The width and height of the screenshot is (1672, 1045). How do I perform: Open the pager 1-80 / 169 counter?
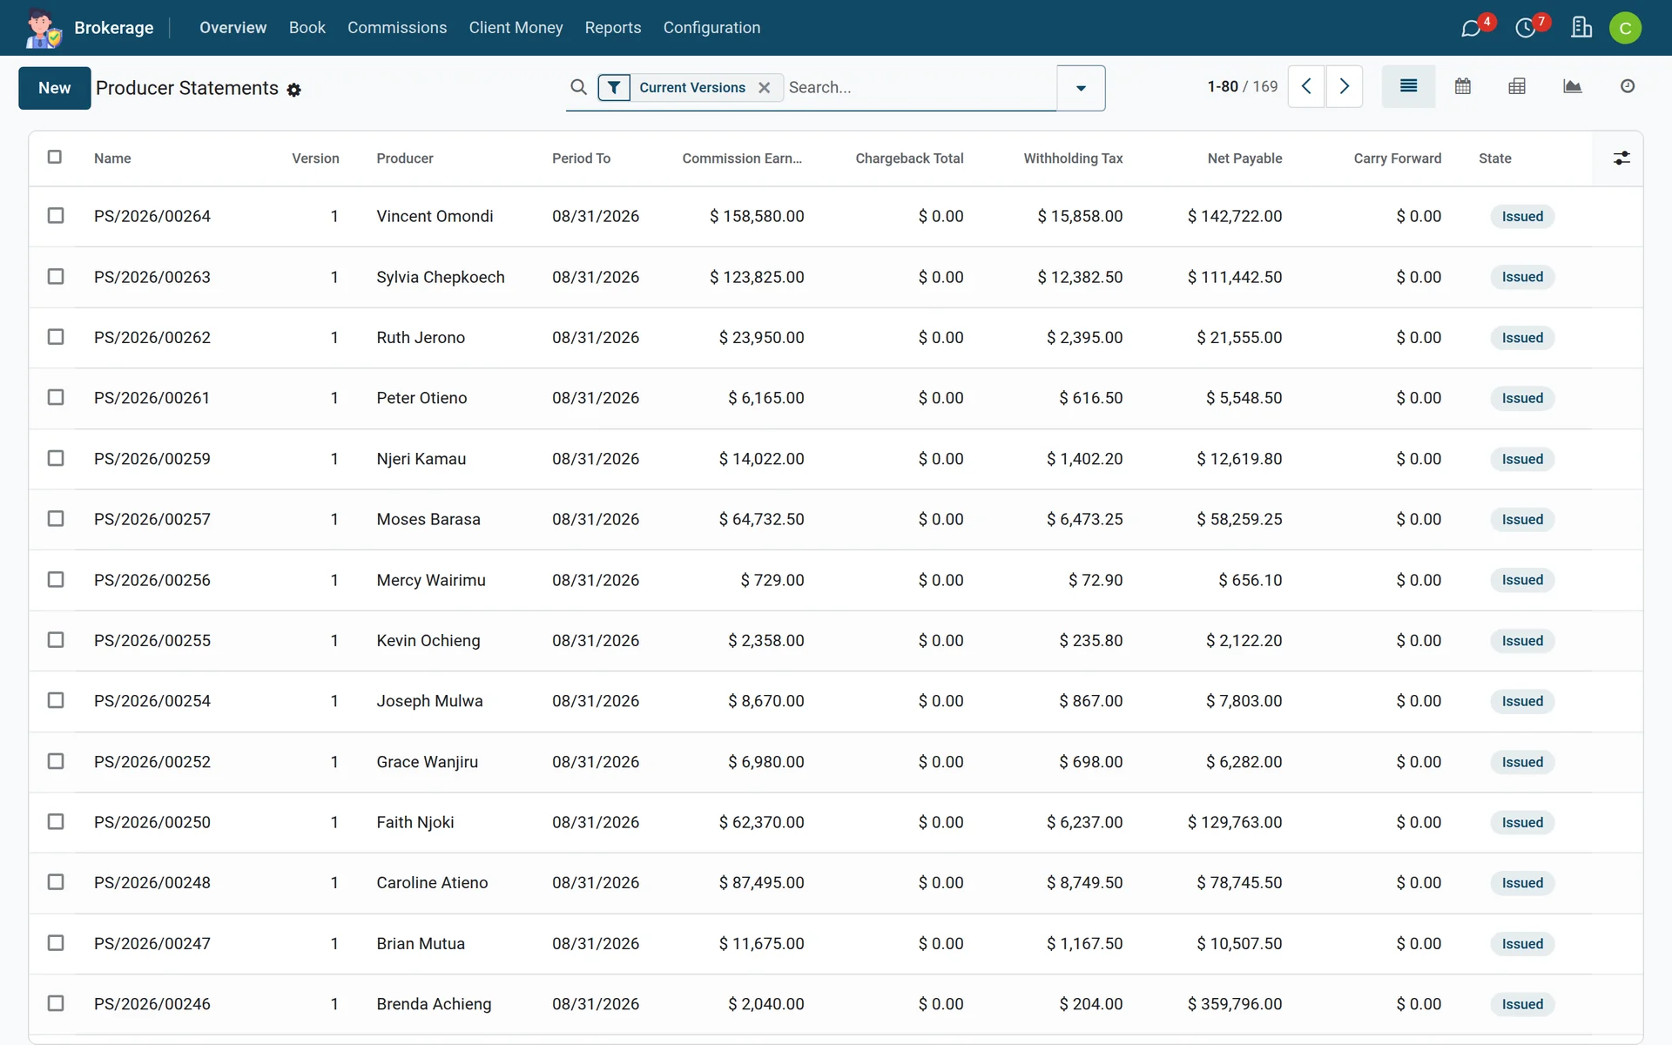pyautogui.click(x=1242, y=86)
